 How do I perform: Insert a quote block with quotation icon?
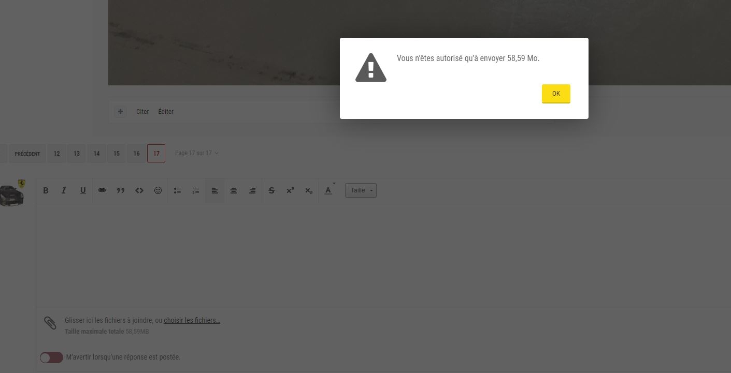[x=121, y=190]
